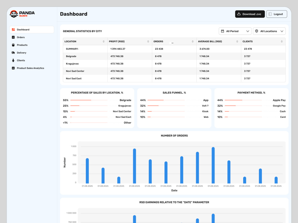Click the RSD Earnings chart title
This screenshot has width=298, height=223.
tap(174, 202)
